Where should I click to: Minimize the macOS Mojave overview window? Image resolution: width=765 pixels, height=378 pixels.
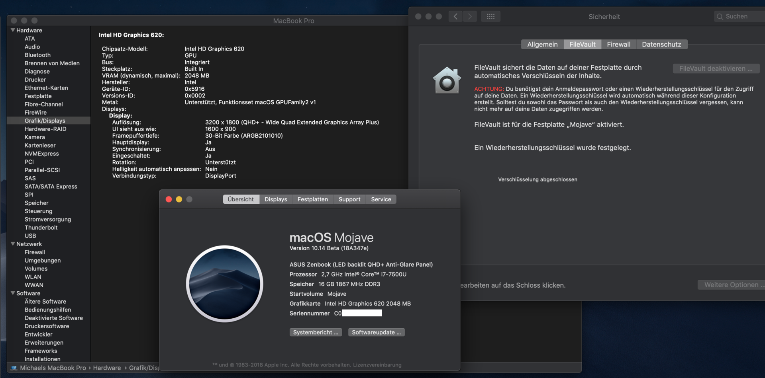(x=179, y=199)
